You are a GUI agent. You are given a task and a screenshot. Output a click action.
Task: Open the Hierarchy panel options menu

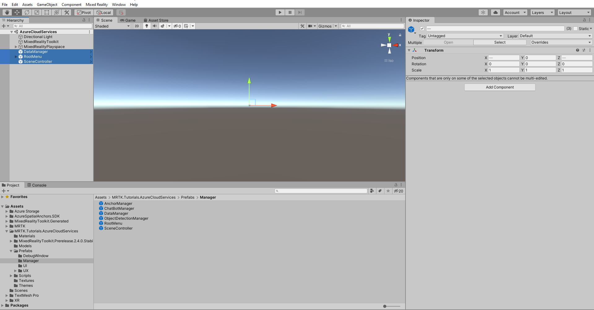click(89, 20)
